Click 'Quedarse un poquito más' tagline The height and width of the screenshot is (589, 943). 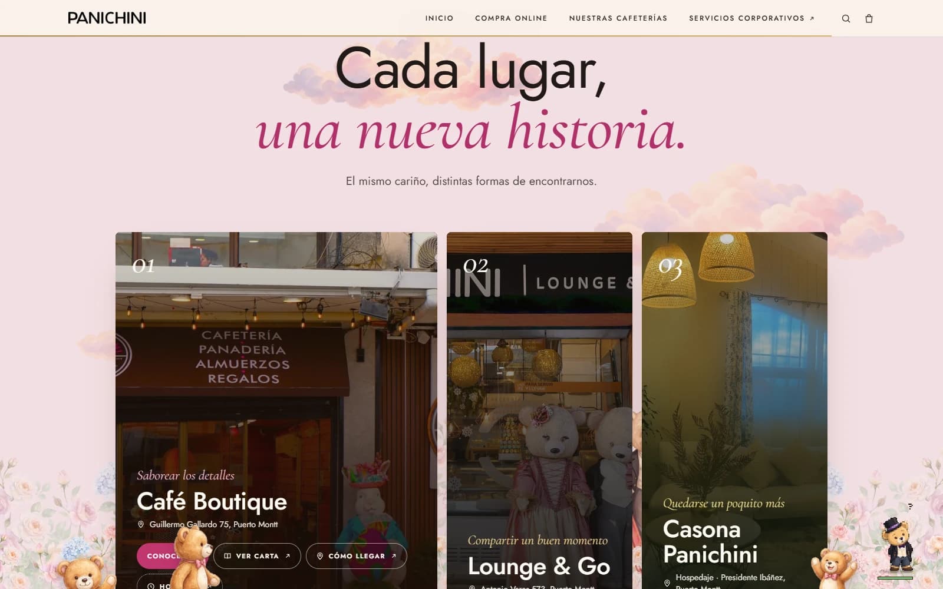[x=724, y=503]
